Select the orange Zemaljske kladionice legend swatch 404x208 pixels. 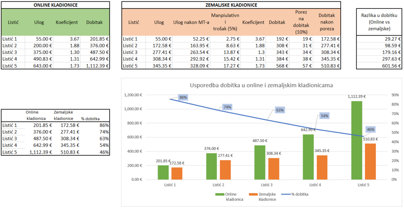[250, 194]
